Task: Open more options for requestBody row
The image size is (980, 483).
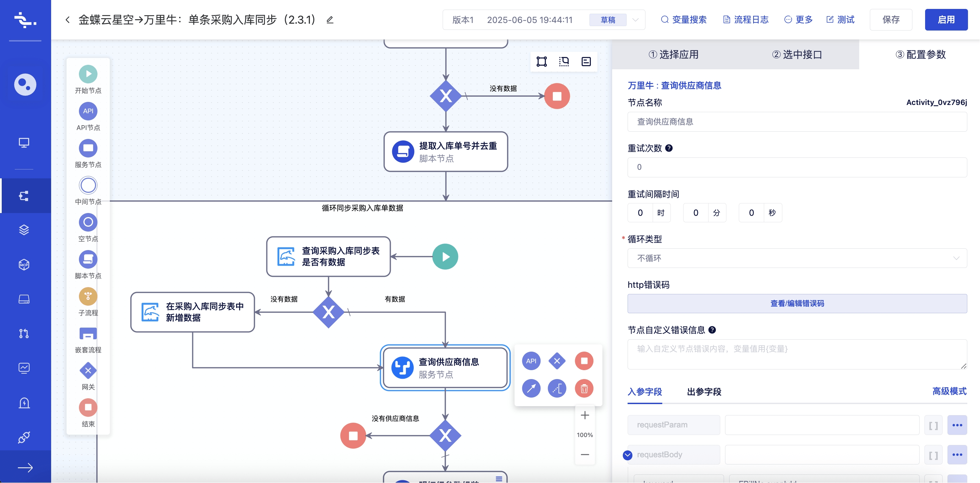Action: tap(957, 455)
